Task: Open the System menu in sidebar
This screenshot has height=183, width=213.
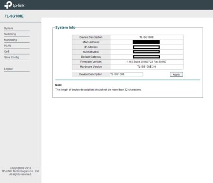Action: click(x=9, y=28)
